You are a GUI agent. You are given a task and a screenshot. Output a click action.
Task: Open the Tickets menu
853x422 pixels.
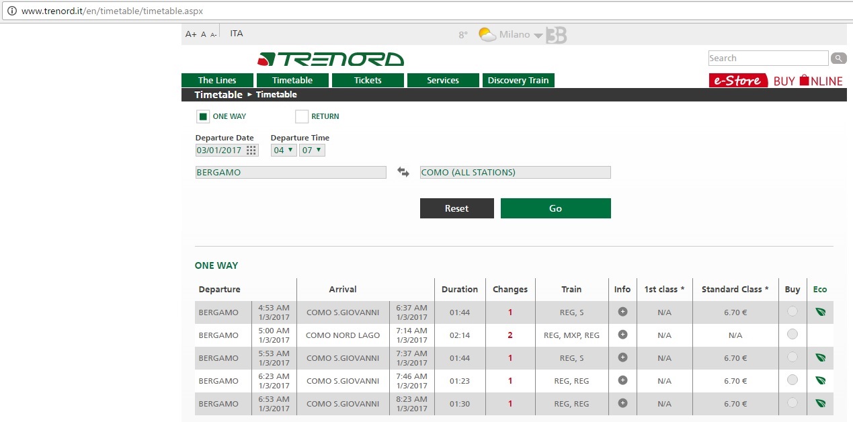(368, 81)
